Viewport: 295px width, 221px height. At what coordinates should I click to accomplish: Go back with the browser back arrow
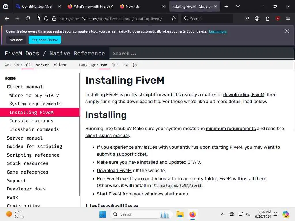[x=7, y=18]
